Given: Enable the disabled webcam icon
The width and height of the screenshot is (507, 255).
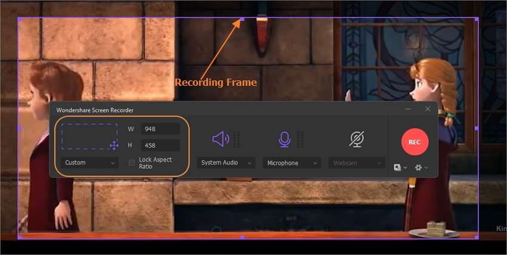Looking at the screenshot, I should point(357,139).
